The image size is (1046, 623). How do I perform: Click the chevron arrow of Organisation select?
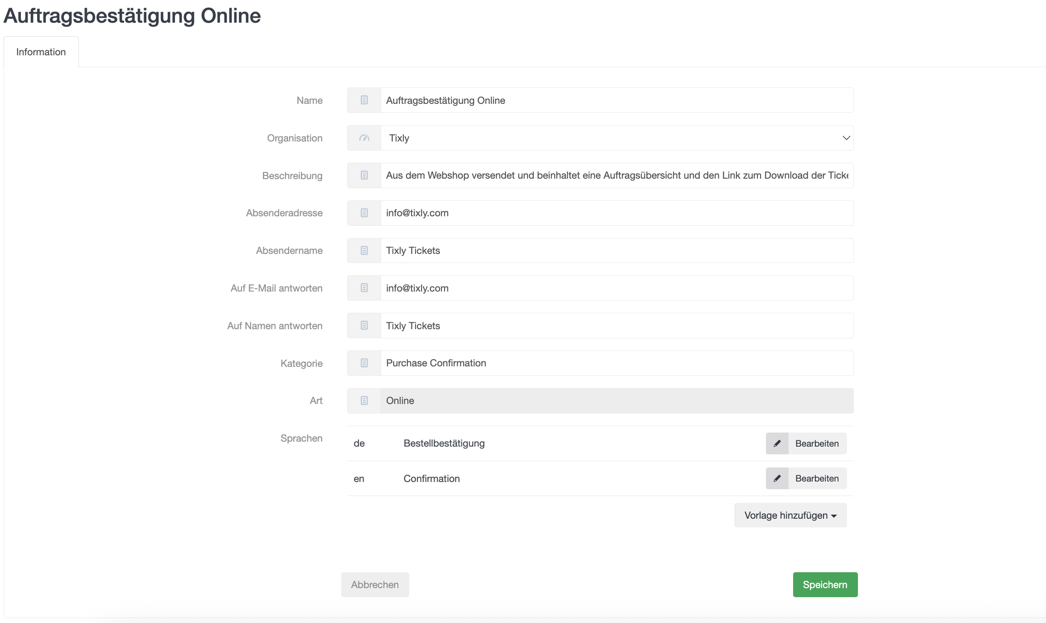[x=846, y=138]
